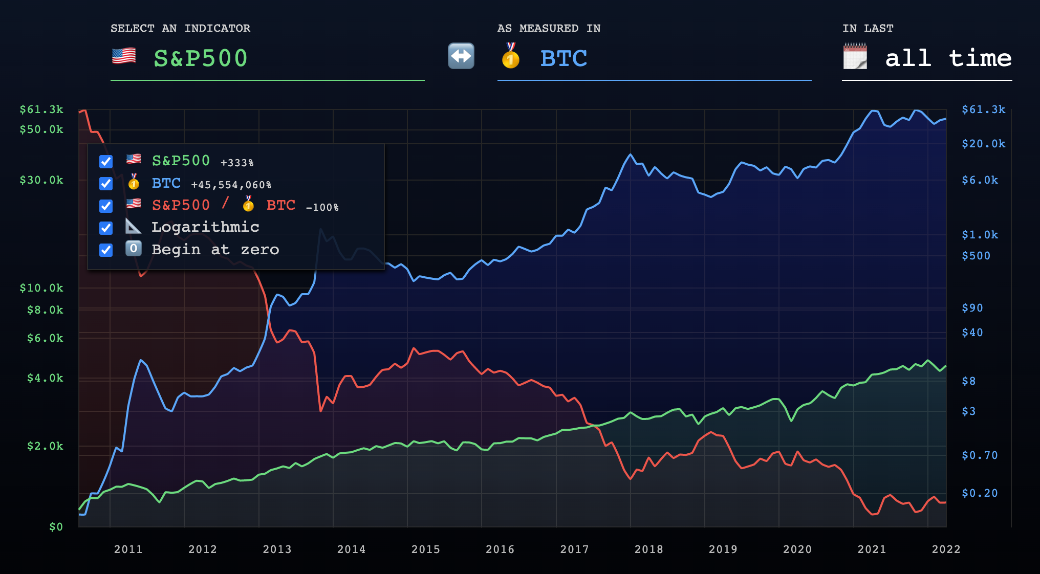Turn off the Logarithmic scale checkbox

click(106, 228)
